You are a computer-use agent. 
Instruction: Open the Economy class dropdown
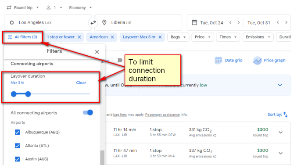pos(80,8)
